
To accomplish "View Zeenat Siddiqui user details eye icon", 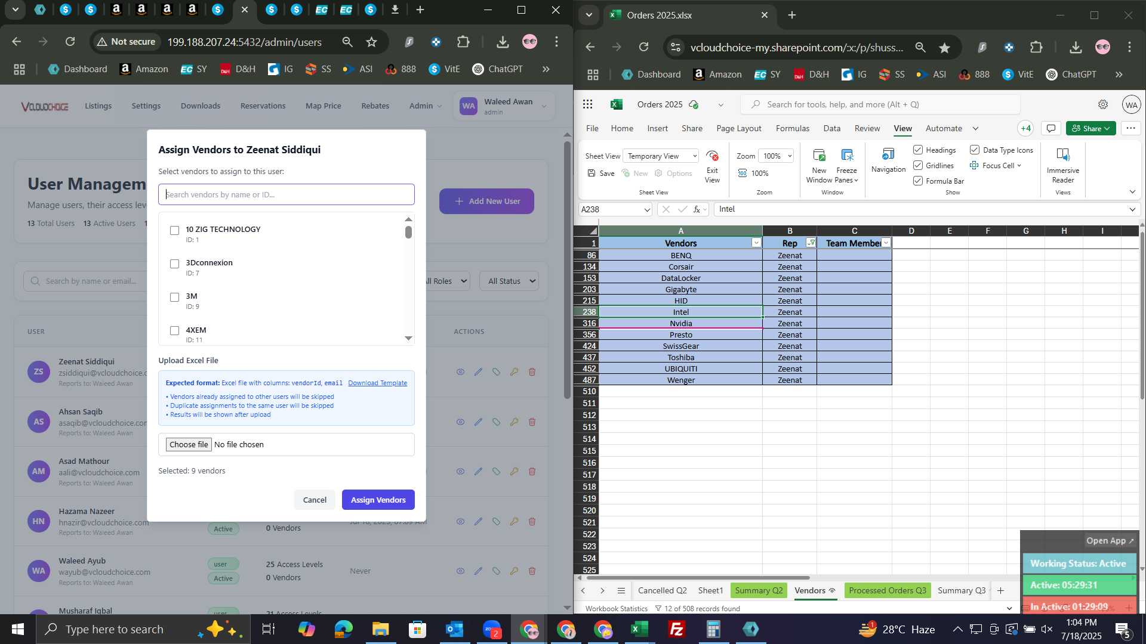I will 460,372.
